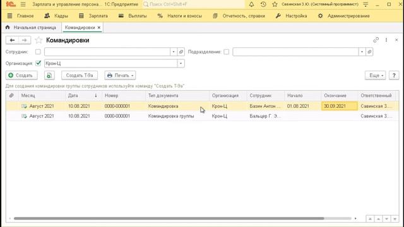Jump to the last list record arrow
Viewport: 404px width, 227px height.
pyautogui.click(x=395, y=219)
